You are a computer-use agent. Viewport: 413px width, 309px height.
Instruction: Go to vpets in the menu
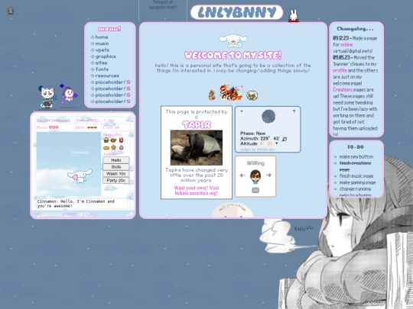[x=102, y=50]
